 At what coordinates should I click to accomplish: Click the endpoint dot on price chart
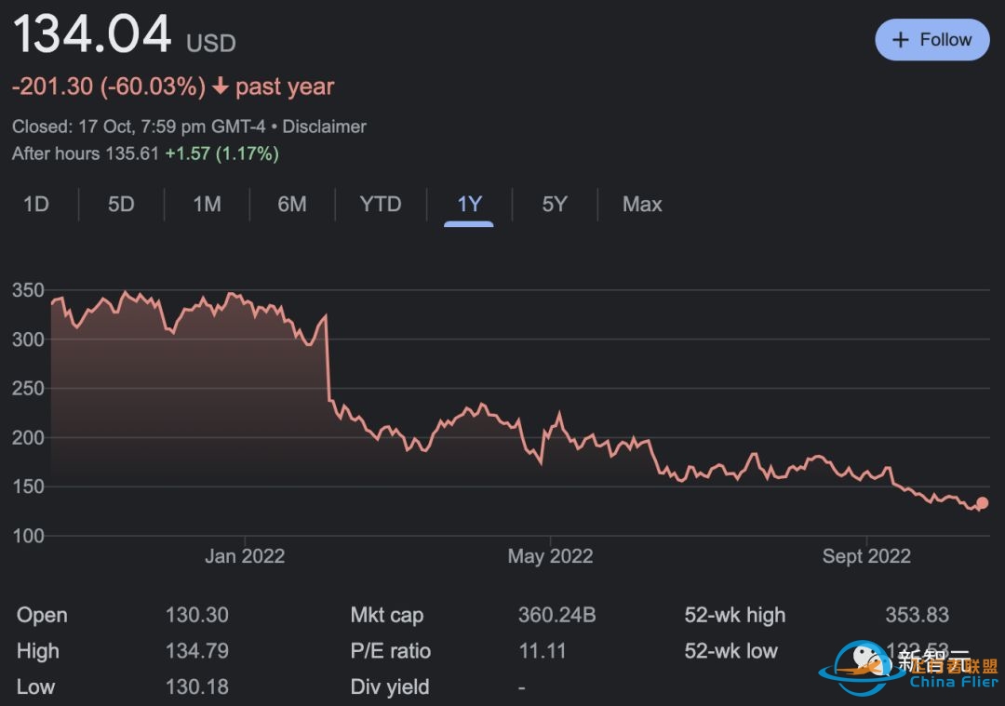[x=982, y=503]
